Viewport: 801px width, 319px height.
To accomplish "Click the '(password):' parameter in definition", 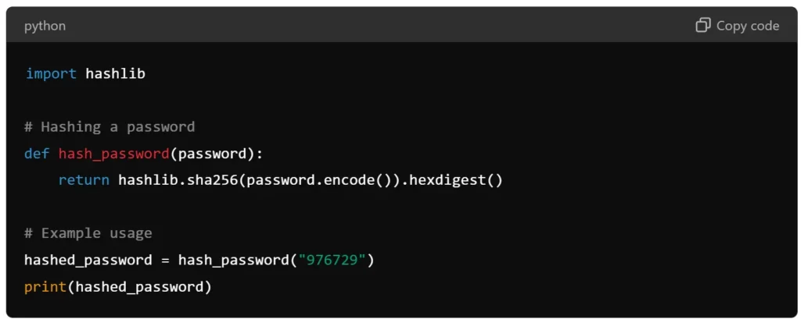I will [x=217, y=154].
